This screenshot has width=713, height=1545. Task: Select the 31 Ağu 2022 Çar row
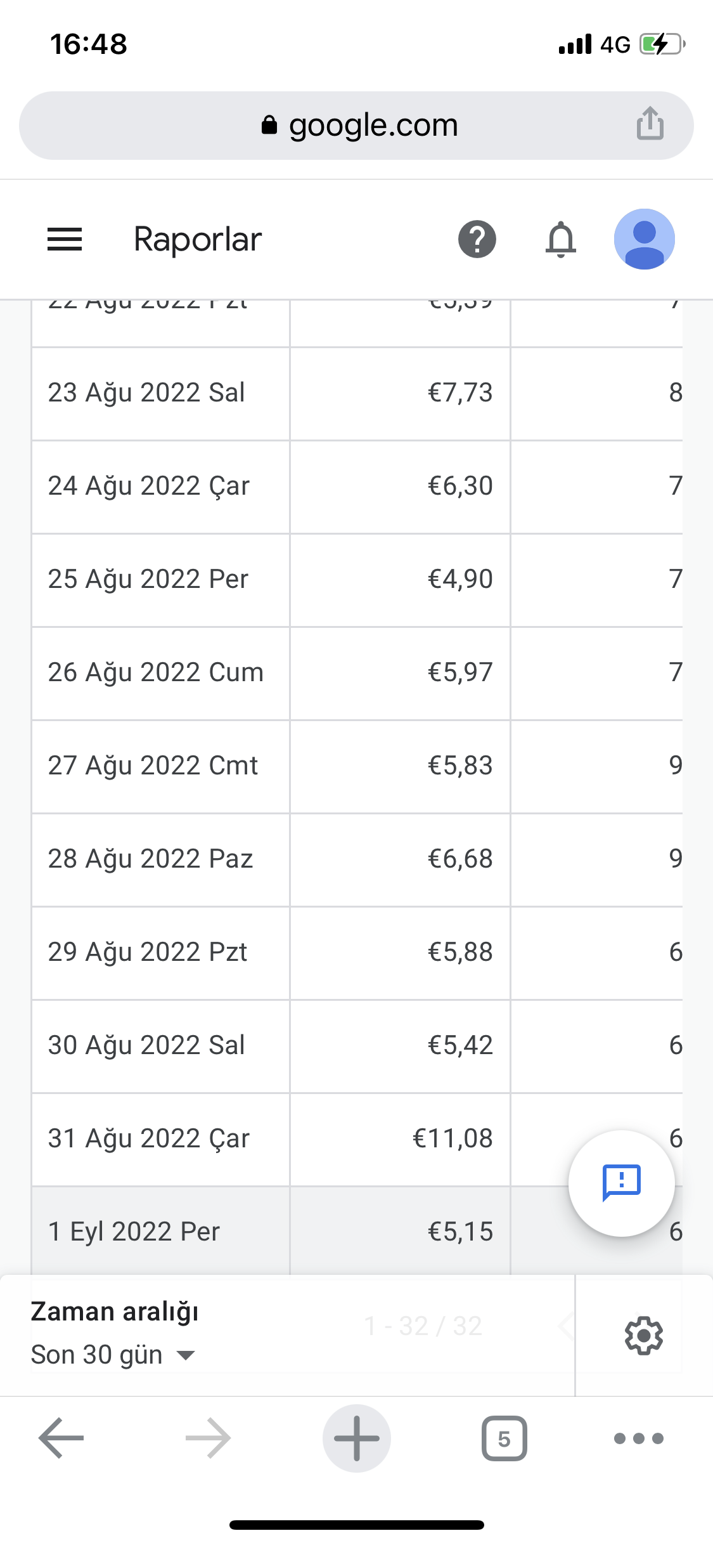coord(357,1139)
